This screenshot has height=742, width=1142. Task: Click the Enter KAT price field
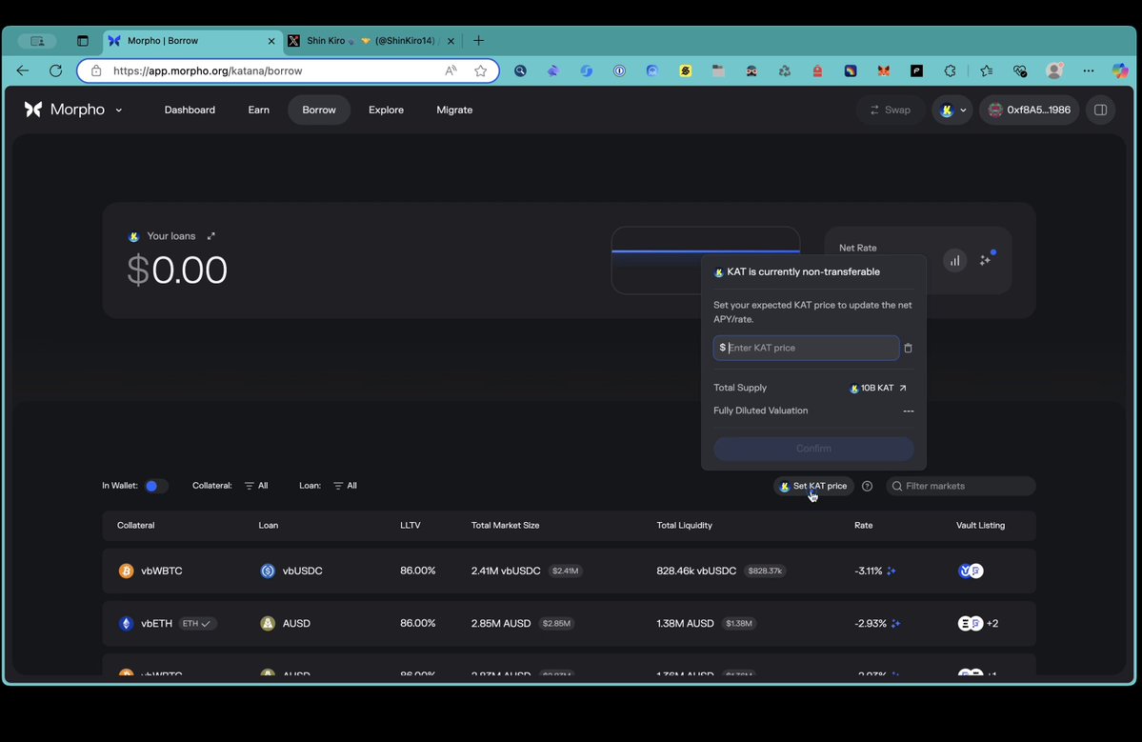click(x=806, y=348)
